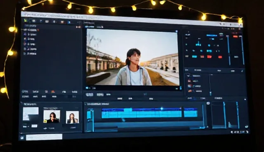Click the red-orange button at the mixer's top right

[x=235, y=37]
